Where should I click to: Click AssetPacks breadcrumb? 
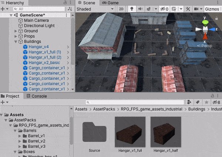pos(104,109)
